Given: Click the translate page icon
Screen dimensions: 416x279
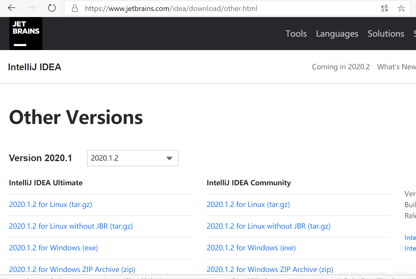Looking at the screenshot, I should tap(385, 8).
